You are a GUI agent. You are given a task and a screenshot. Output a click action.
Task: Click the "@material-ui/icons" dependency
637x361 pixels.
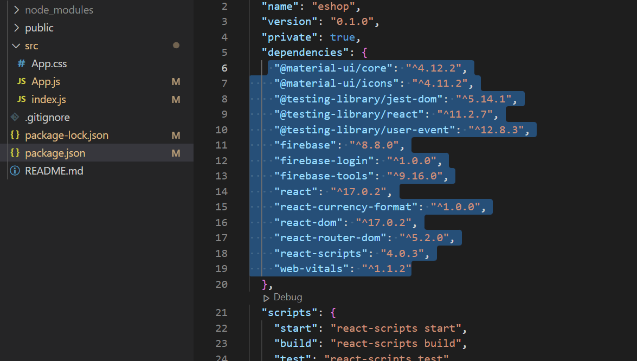(336, 83)
